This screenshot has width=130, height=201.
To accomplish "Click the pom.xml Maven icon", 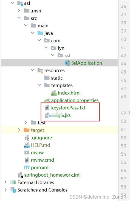I will [27, 167].
